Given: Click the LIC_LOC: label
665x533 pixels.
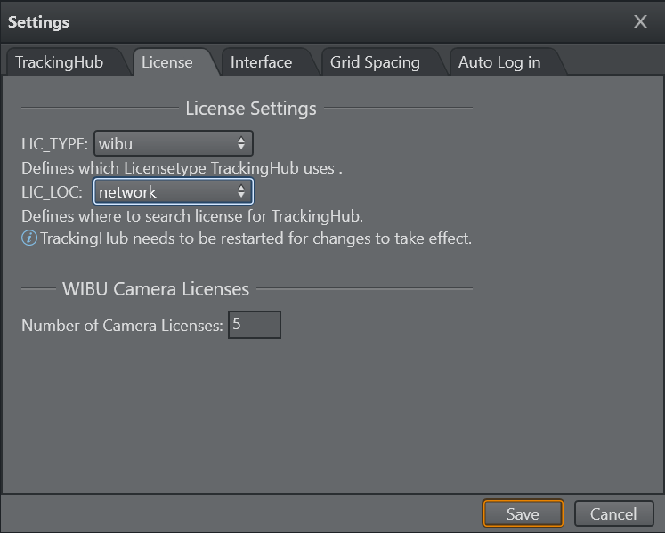Looking at the screenshot, I should tap(53, 191).
